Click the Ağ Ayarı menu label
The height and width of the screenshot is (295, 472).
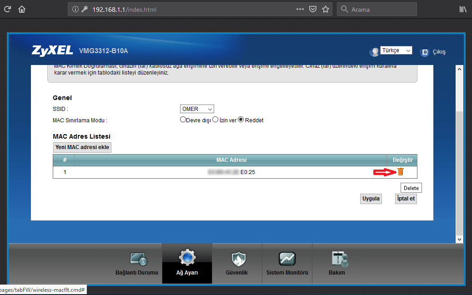(187, 273)
